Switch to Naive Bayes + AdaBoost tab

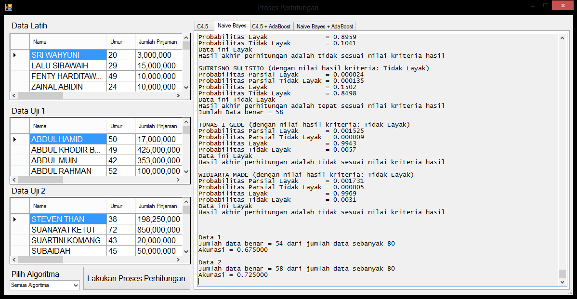click(325, 26)
